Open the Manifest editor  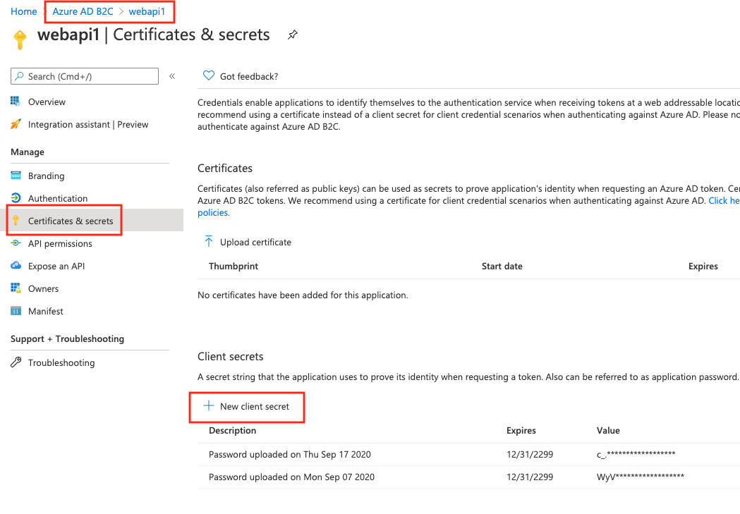pyautogui.click(x=45, y=311)
